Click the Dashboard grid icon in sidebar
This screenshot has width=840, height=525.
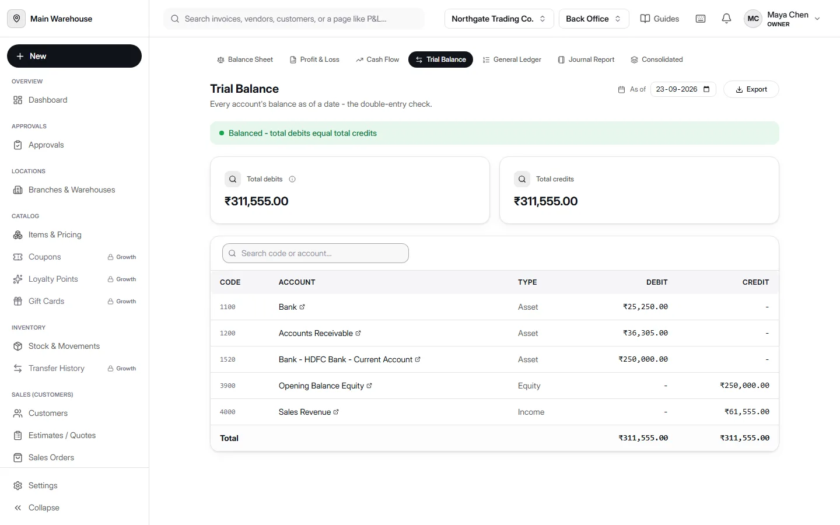click(18, 100)
